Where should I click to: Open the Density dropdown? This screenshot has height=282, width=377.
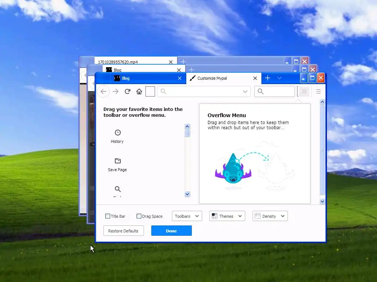click(x=270, y=216)
